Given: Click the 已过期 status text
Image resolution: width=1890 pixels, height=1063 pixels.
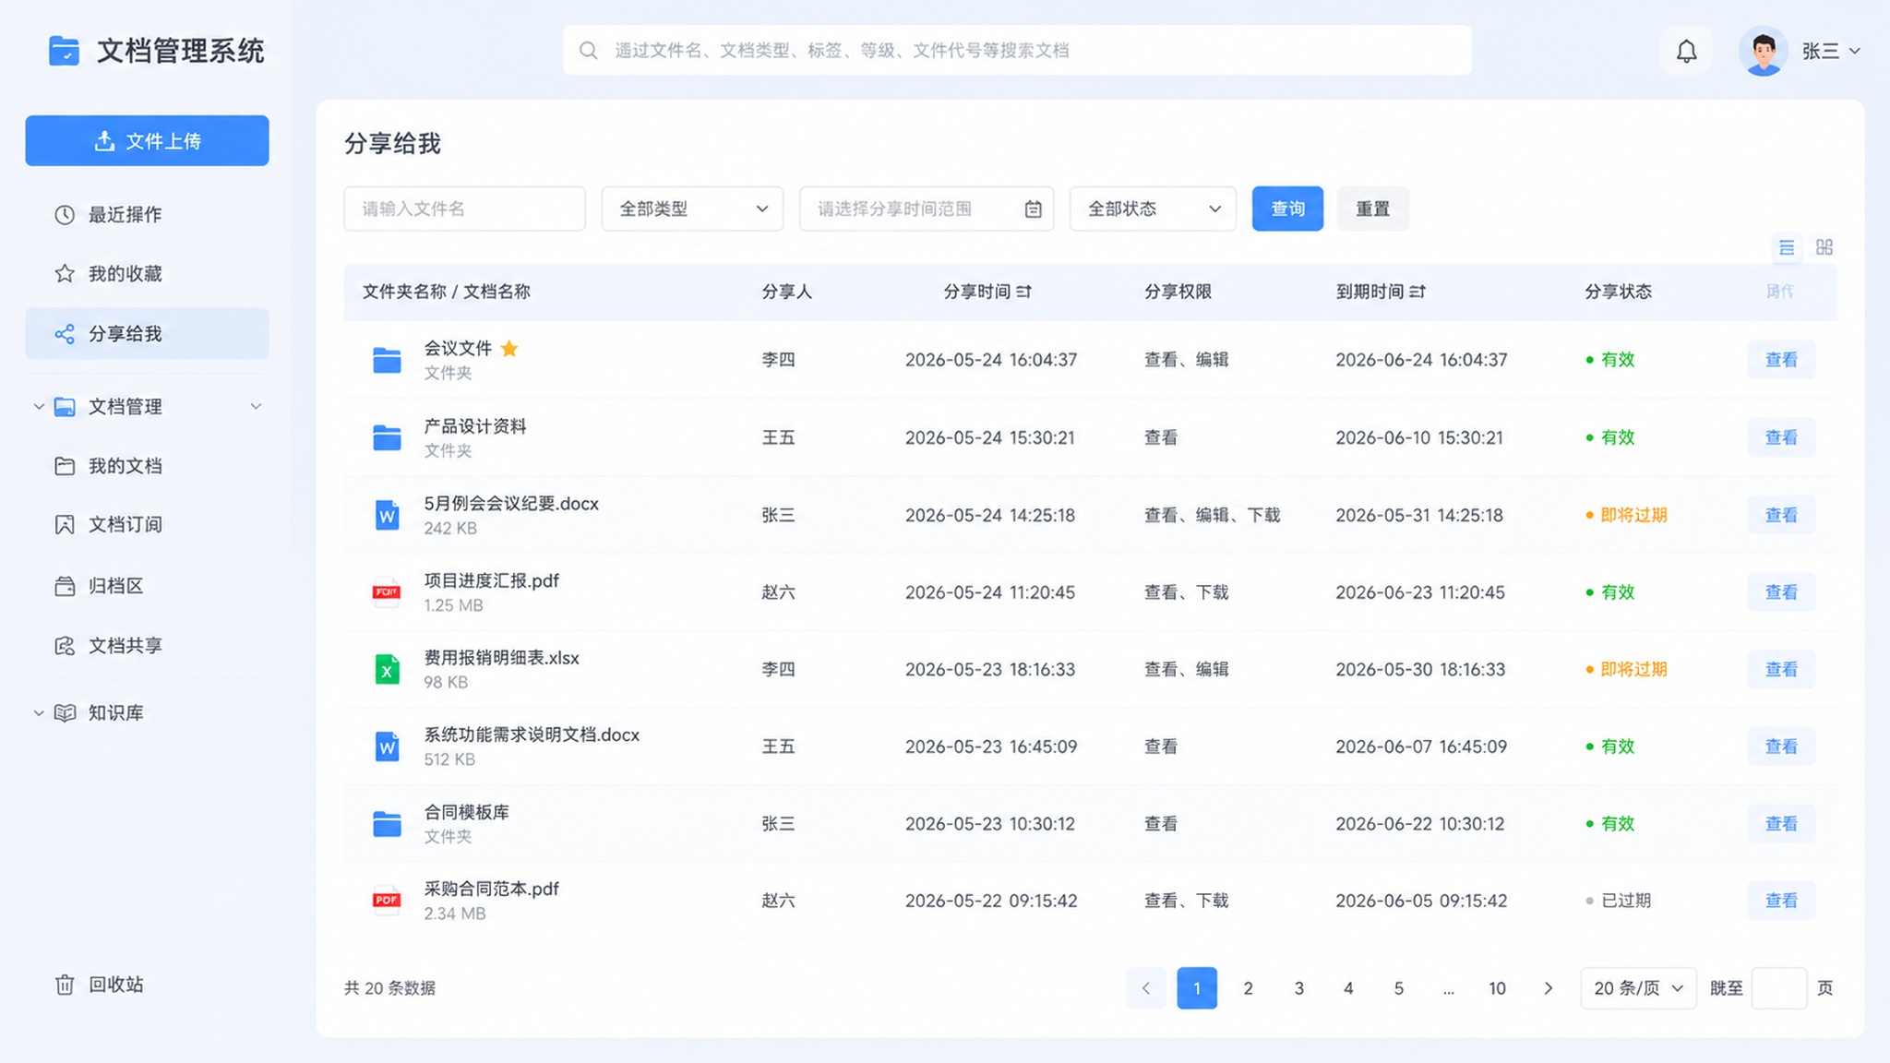Looking at the screenshot, I should click(1625, 901).
